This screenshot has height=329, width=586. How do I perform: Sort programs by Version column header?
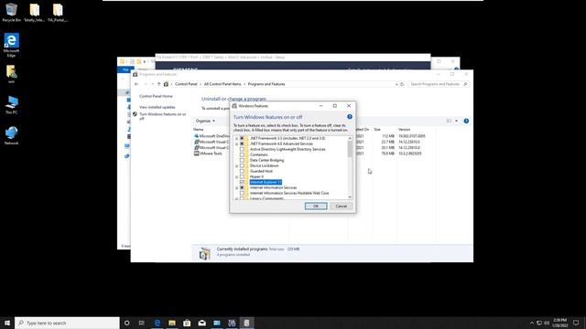point(404,130)
